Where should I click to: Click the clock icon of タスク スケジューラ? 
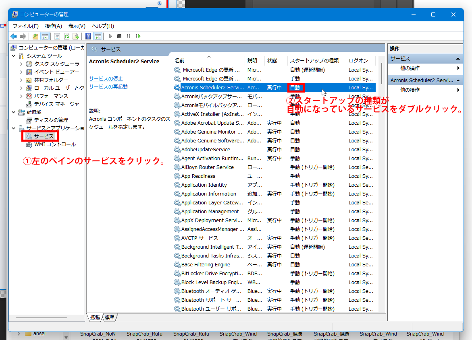point(29,64)
